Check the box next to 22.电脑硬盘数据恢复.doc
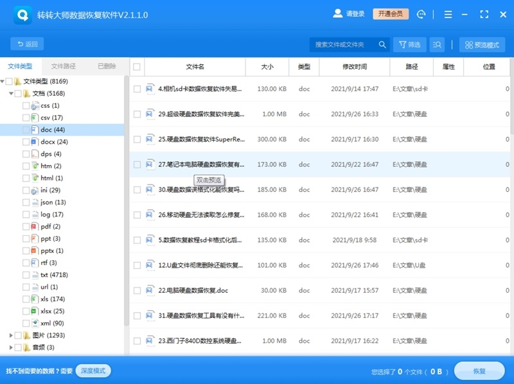Image resolution: width=514 pixels, height=384 pixels. click(x=137, y=290)
